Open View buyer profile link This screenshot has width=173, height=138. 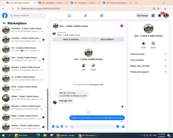point(97,85)
